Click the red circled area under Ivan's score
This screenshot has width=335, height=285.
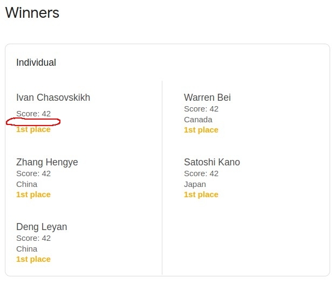coord(33,122)
